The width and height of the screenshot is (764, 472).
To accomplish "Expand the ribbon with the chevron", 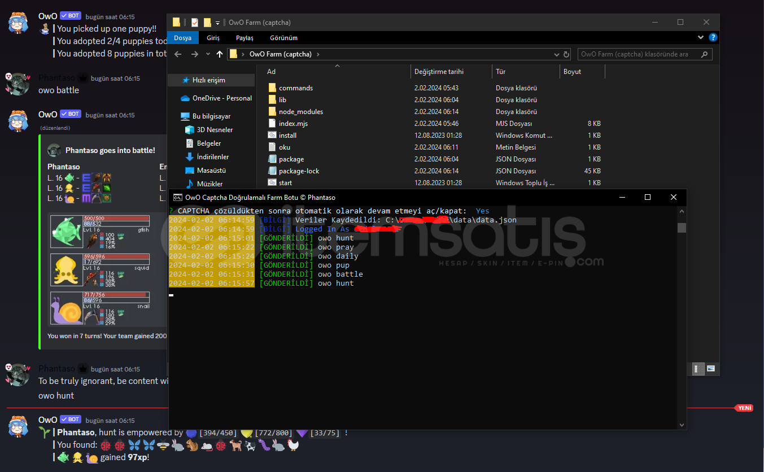I will click(x=701, y=38).
